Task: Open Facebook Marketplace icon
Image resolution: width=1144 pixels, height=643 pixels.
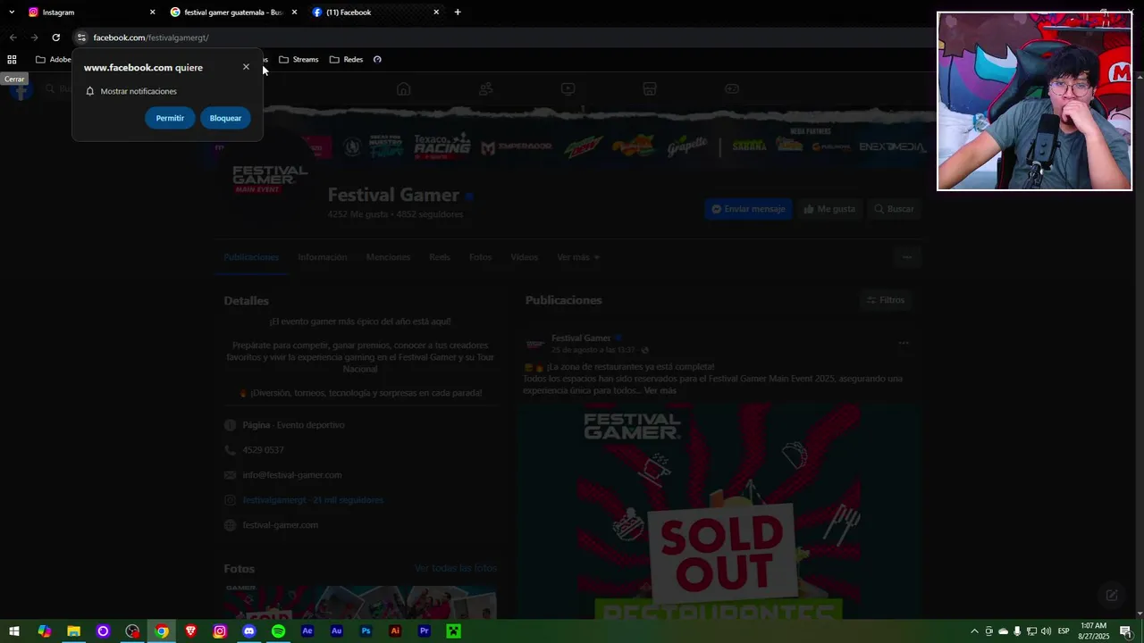Action: tap(650, 88)
